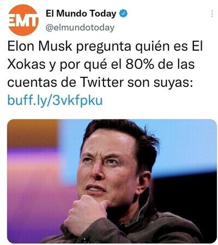The width and height of the screenshot is (218, 245).
Task: Click the orange blurred corner of photo
Action: [x=33, y=134]
